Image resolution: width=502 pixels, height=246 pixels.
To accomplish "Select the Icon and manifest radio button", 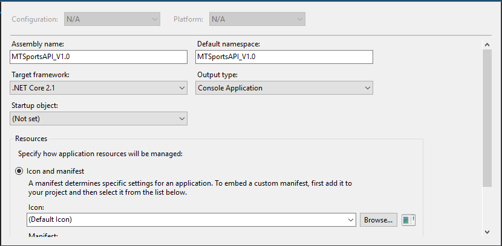I will (19, 171).
